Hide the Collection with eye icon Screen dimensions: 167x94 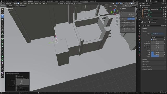tap(163, 8)
